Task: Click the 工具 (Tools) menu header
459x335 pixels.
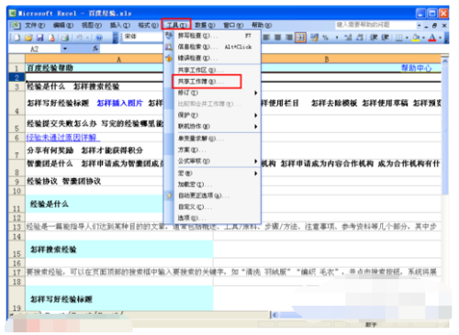Action: click(176, 25)
